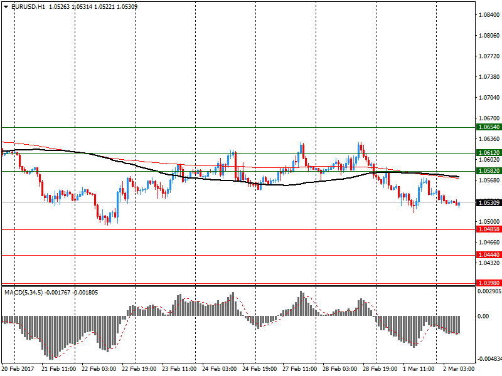Click the 24 Feb 03:00 time label

pyautogui.click(x=219, y=369)
